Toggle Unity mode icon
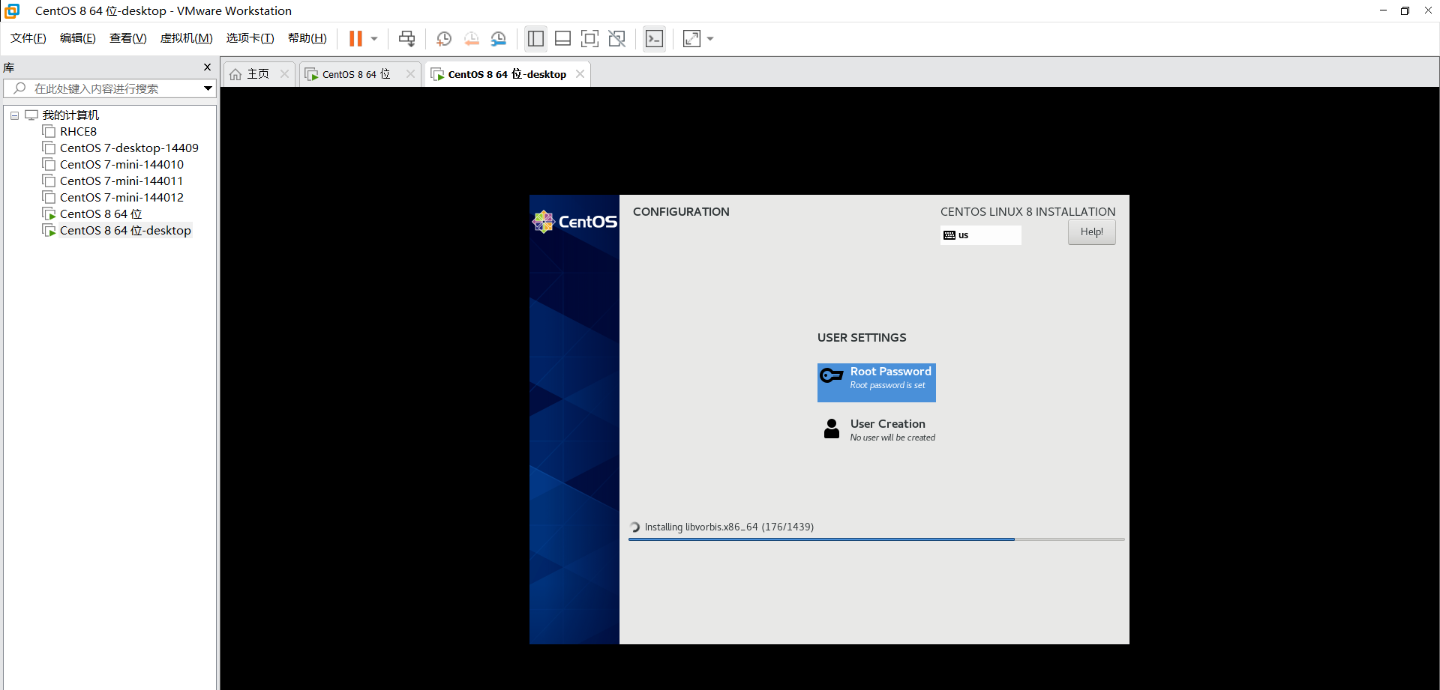1440x690 pixels. pyautogui.click(x=616, y=39)
